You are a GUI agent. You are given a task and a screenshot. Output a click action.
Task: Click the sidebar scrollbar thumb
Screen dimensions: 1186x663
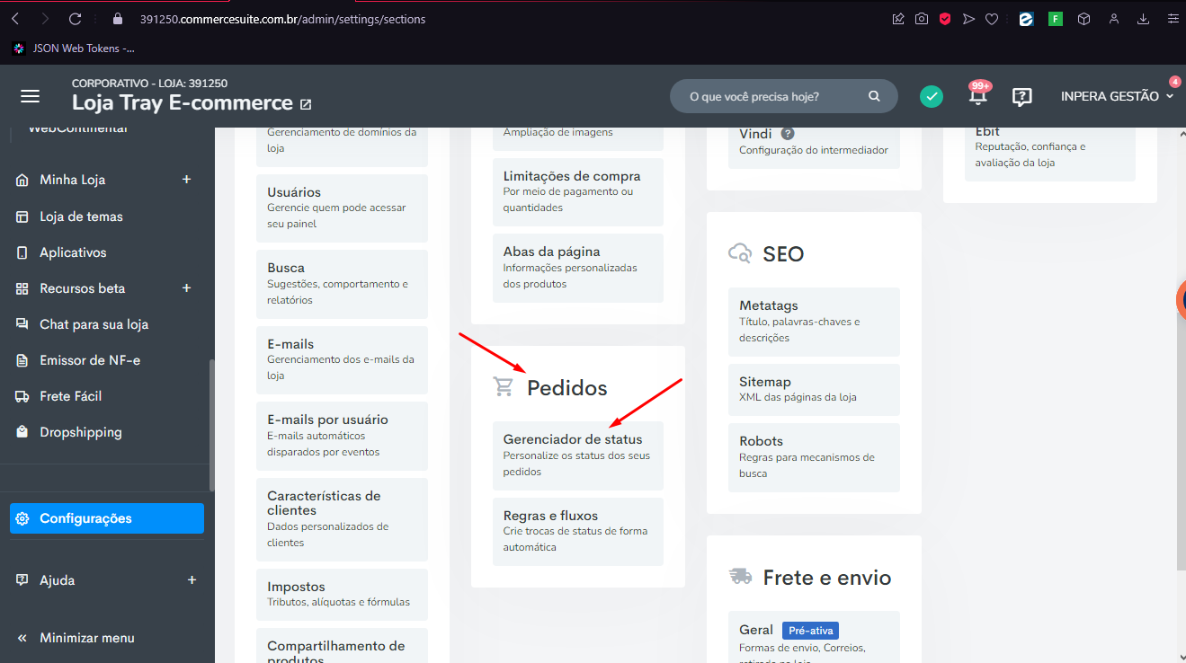point(211,425)
